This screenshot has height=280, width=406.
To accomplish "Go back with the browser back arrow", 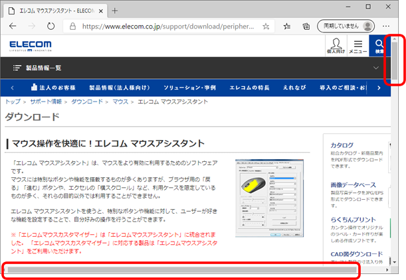I will (13, 26).
